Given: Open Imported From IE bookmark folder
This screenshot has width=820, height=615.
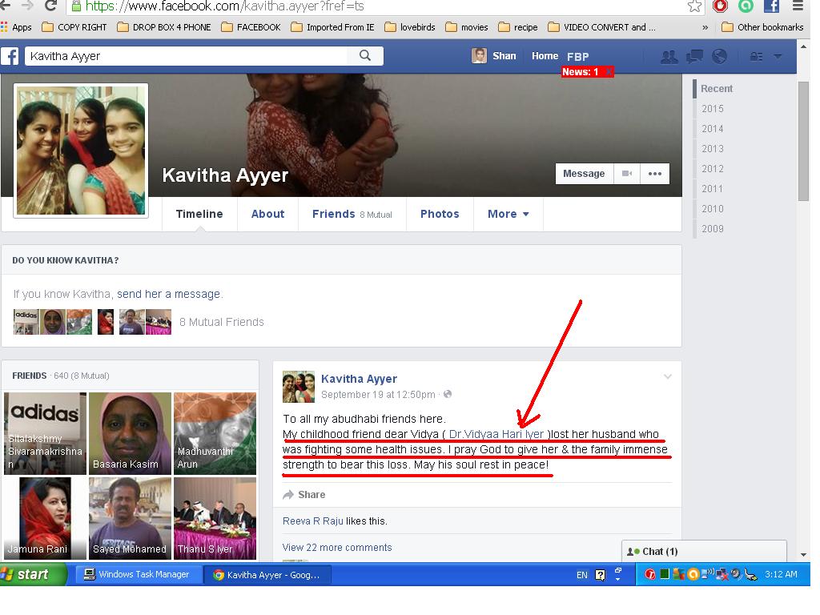Looking at the screenshot, I should 333,27.
